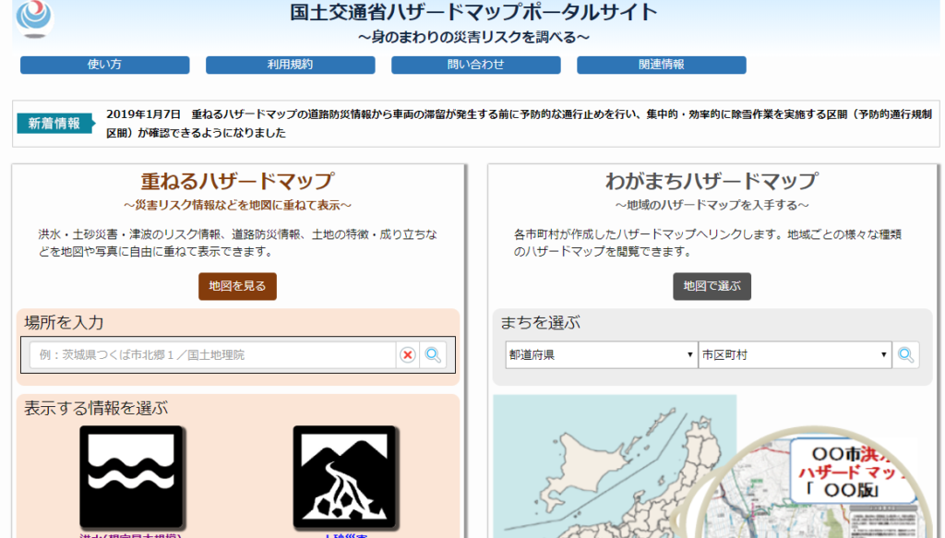The image size is (945, 538).
Task: Click the Japan map image
Action: 614,466
